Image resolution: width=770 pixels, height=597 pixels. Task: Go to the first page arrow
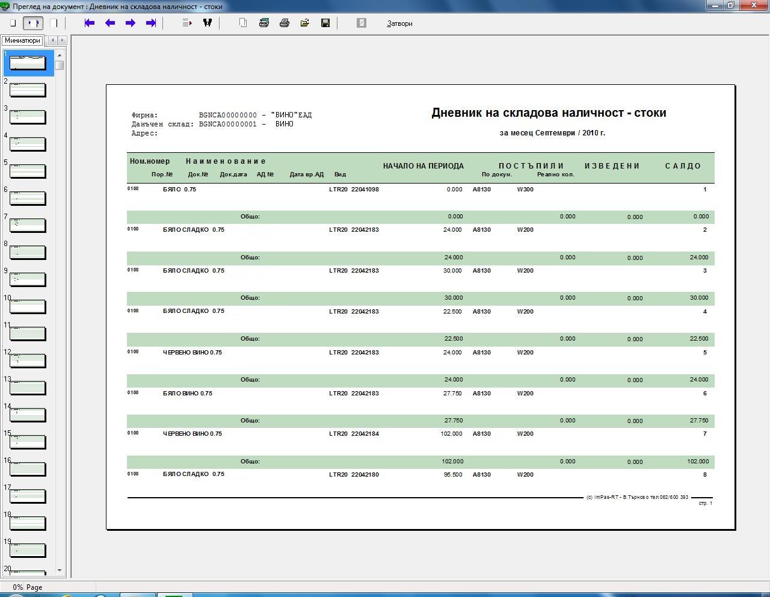(x=90, y=23)
